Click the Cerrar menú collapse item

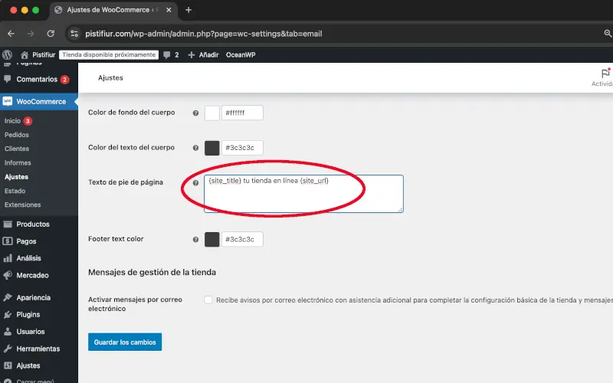pos(28,381)
